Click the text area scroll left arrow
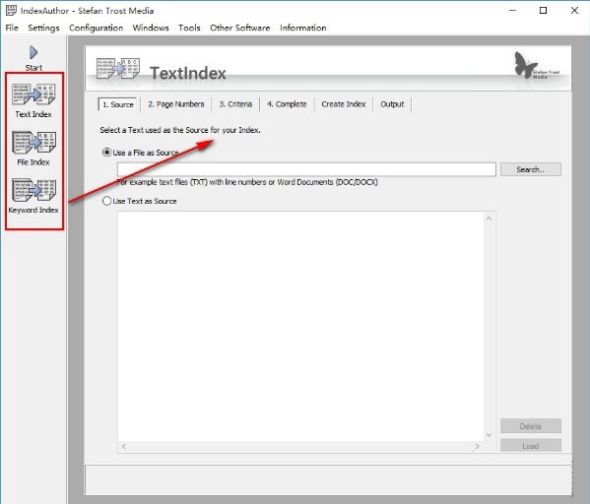Image resolution: width=590 pixels, height=504 pixels. 124,447
